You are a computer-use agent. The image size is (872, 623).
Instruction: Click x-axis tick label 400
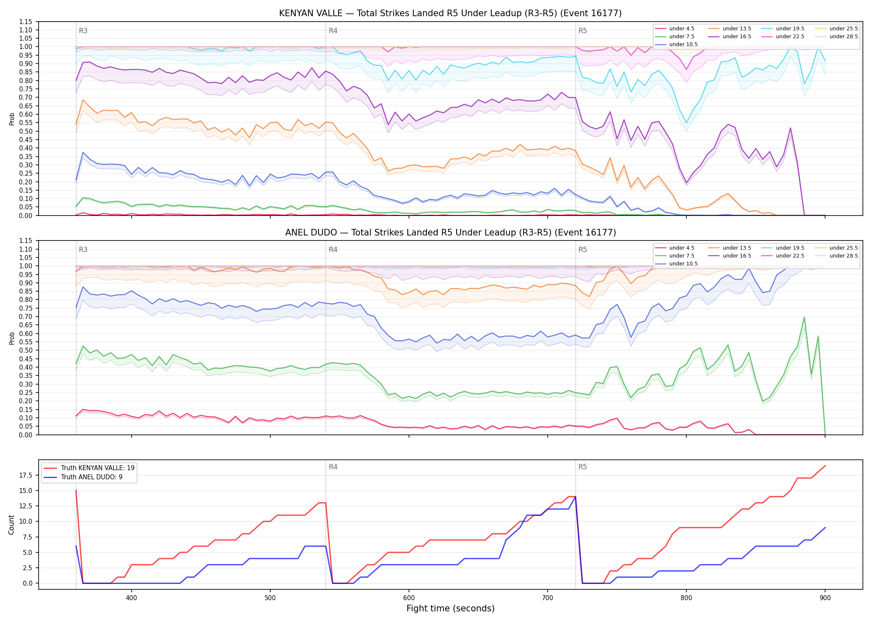131,598
